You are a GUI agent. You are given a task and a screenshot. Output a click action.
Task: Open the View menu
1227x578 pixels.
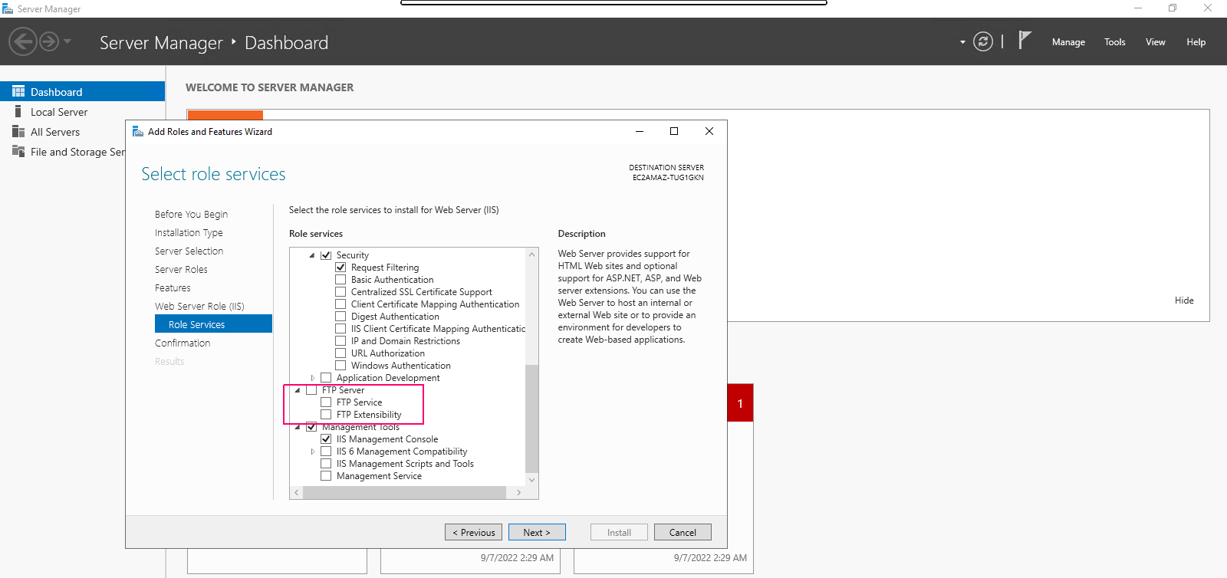tap(1156, 42)
